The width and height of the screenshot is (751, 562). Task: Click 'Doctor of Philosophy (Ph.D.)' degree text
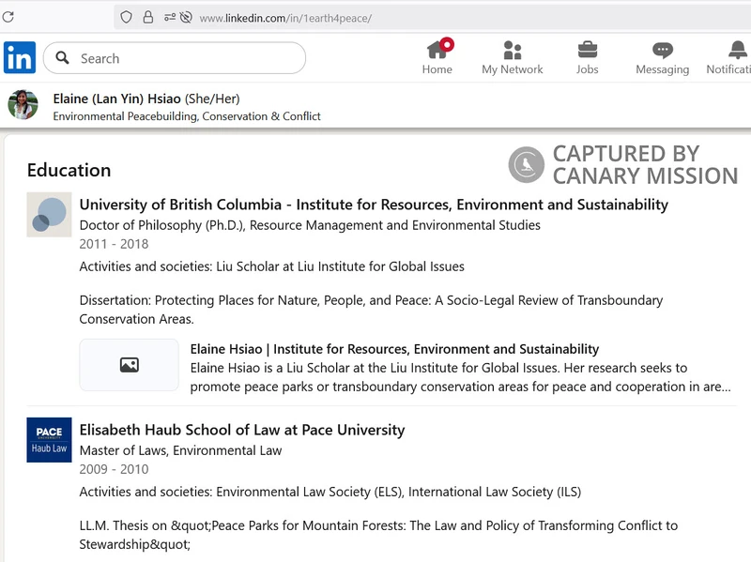(x=310, y=225)
